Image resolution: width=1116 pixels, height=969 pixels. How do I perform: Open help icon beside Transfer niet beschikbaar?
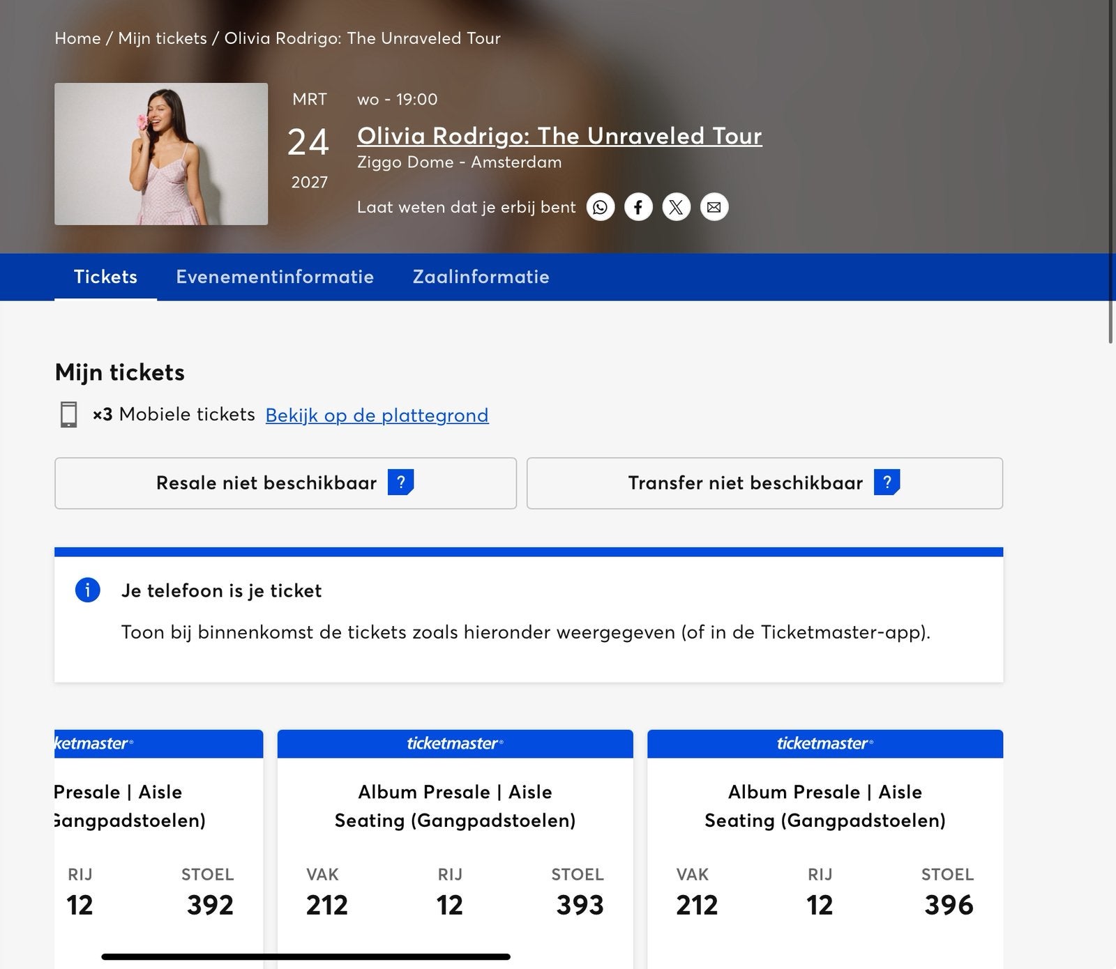point(887,482)
